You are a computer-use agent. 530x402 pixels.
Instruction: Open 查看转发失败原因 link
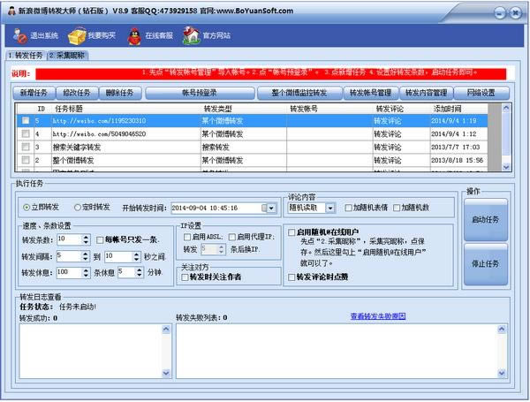coord(378,316)
